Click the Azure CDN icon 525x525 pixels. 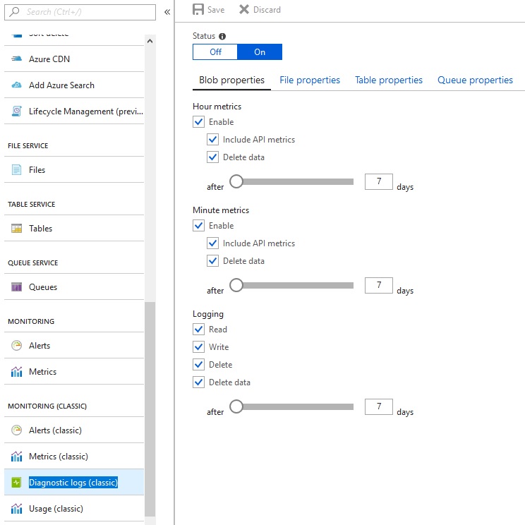click(16, 59)
